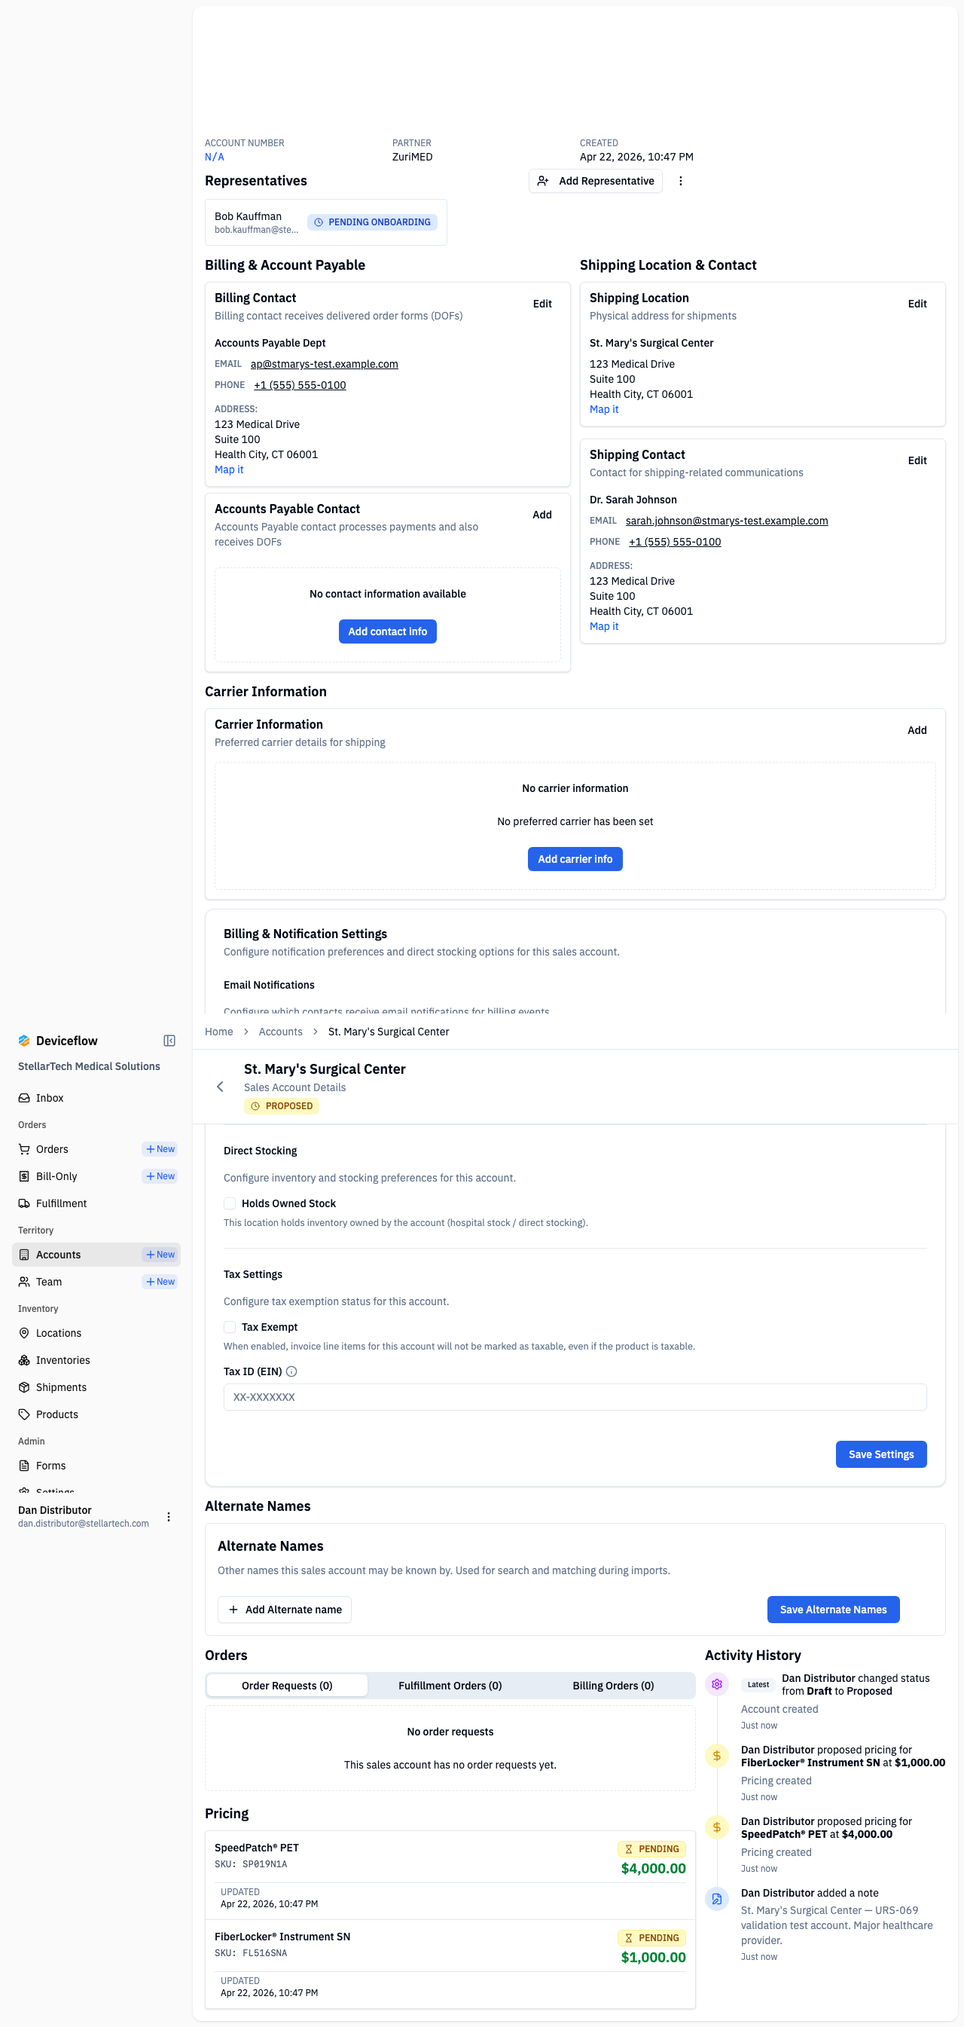Click Shipping Contact phone number link
Image resolution: width=964 pixels, height=2027 pixels.
click(x=675, y=541)
